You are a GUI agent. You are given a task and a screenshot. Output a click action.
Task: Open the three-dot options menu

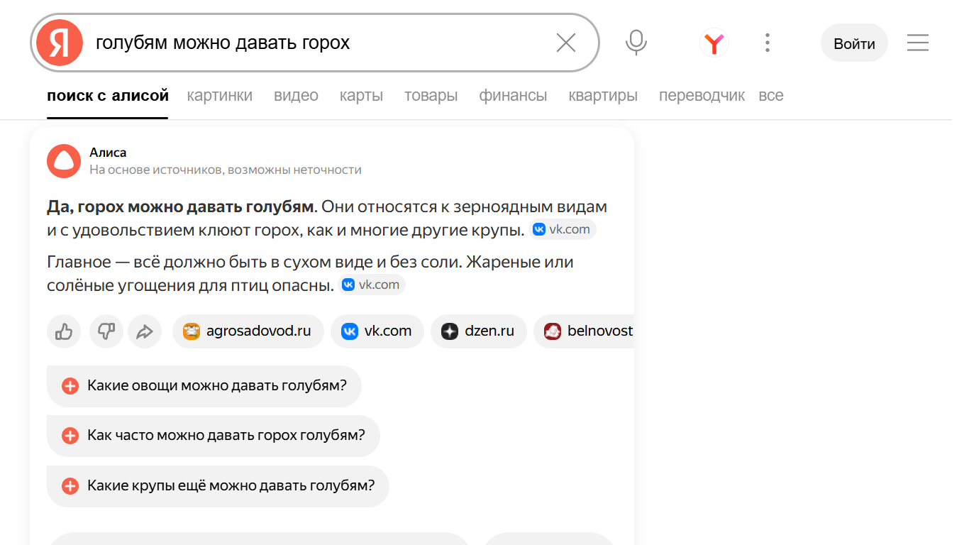[x=768, y=43]
